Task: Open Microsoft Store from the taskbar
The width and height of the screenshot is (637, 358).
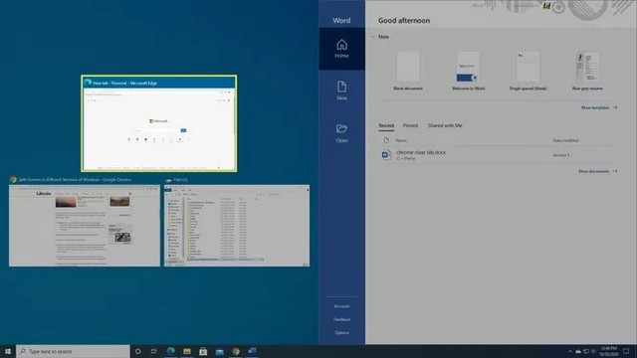Action: click(203, 351)
